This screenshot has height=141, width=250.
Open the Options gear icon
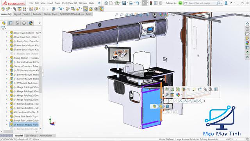[x=161, y=3]
